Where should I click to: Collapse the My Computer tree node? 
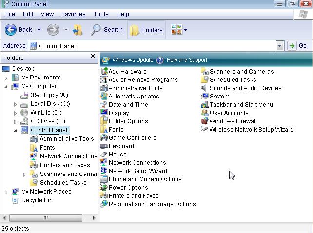[6, 87]
